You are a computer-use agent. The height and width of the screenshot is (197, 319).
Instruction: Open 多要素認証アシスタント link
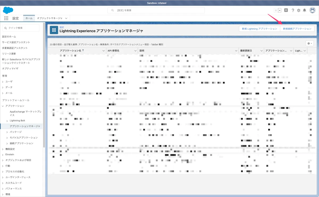15,48
